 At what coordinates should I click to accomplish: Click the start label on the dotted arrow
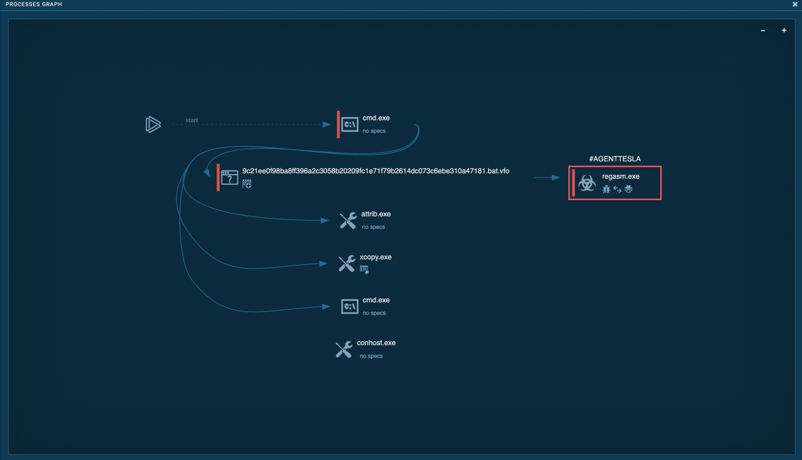[x=192, y=120]
